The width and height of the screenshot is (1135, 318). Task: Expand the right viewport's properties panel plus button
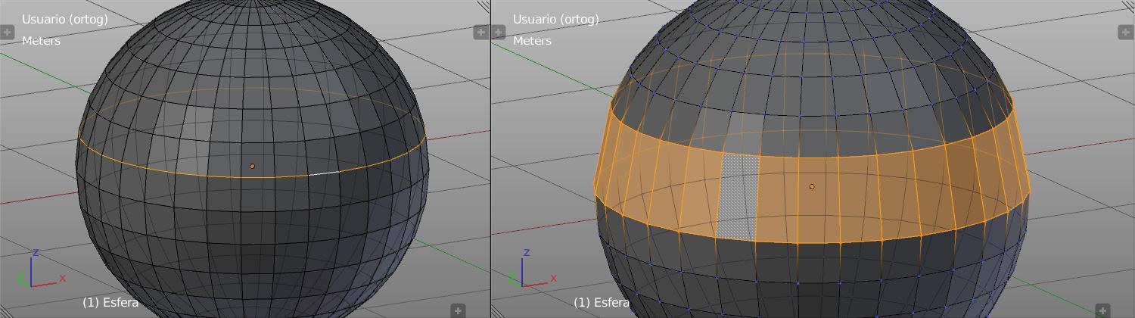1124,32
